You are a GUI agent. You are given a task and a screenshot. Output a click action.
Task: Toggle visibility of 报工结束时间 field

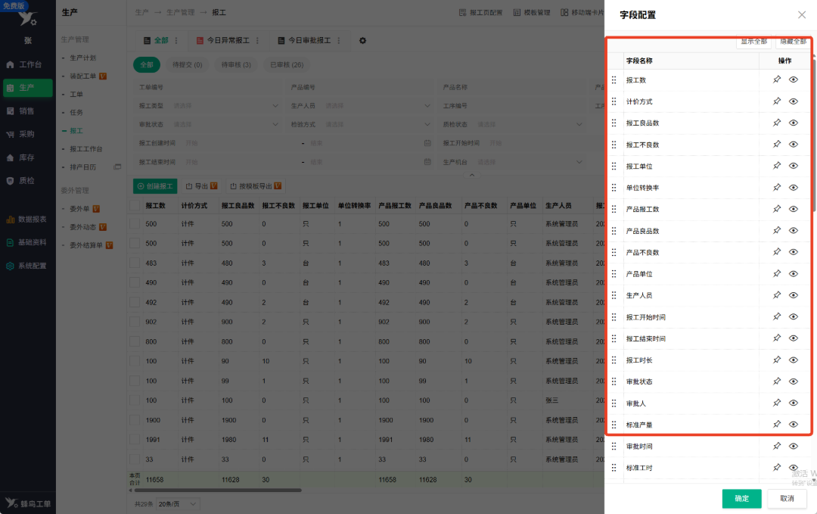click(x=793, y=338)
